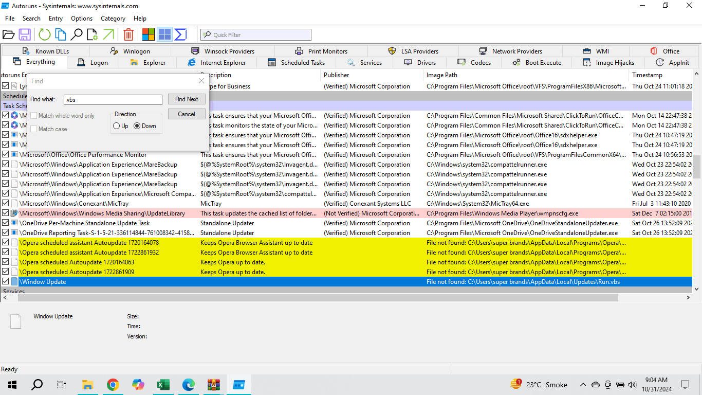Click the Autoruns taskbar icon
Image resolution: width=702 pixels, height=395 pixels.
(x=238, y=384)
